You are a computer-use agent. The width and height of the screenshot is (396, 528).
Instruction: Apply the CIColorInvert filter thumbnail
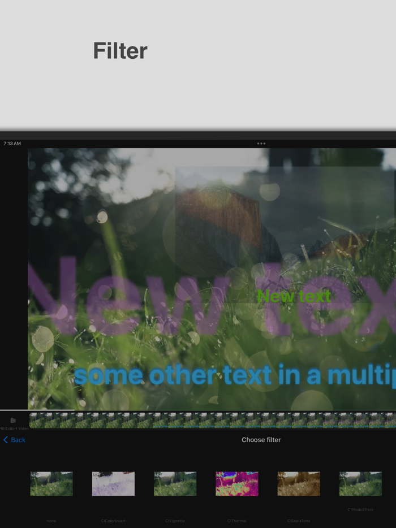click(x=113, y=483)
